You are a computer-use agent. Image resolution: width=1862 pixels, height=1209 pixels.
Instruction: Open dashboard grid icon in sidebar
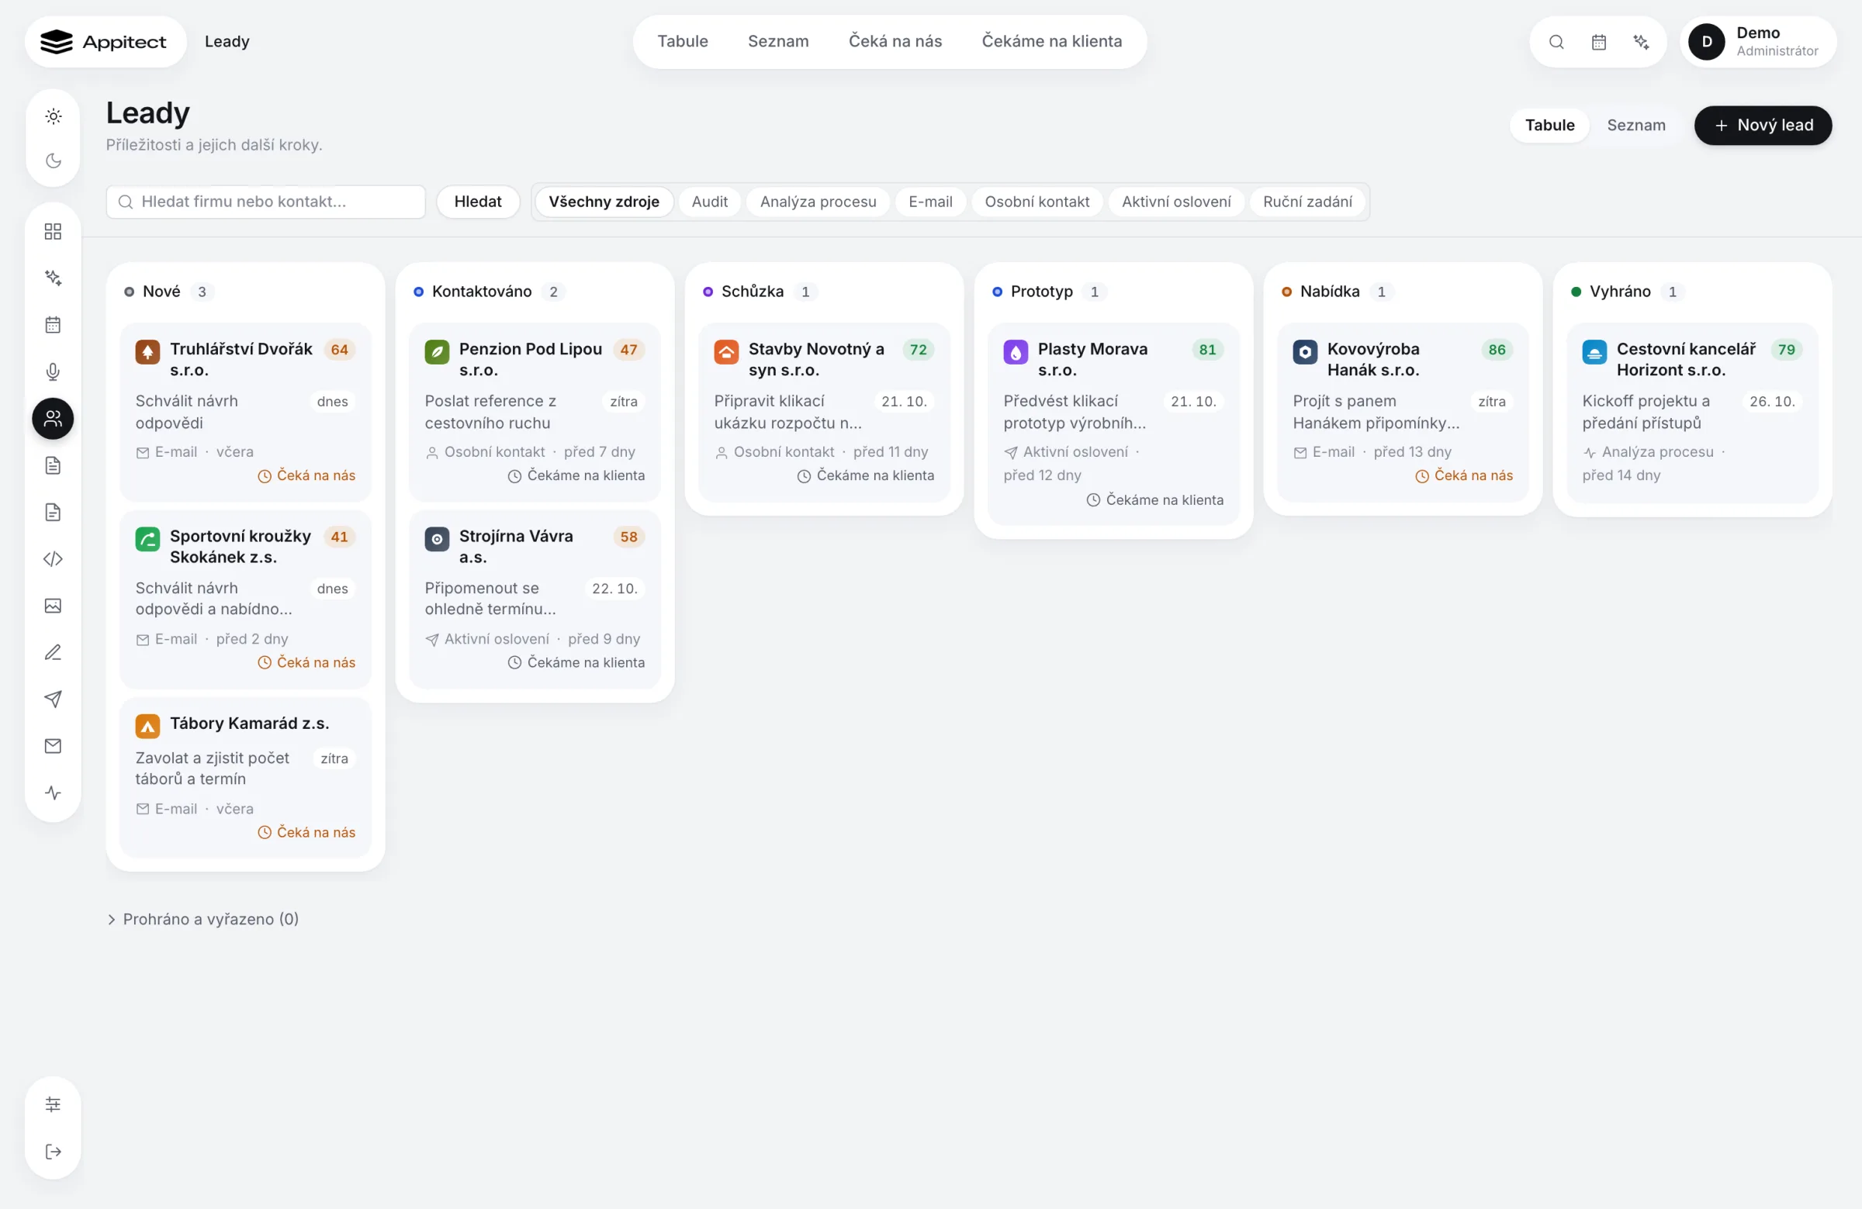point(54,231)
